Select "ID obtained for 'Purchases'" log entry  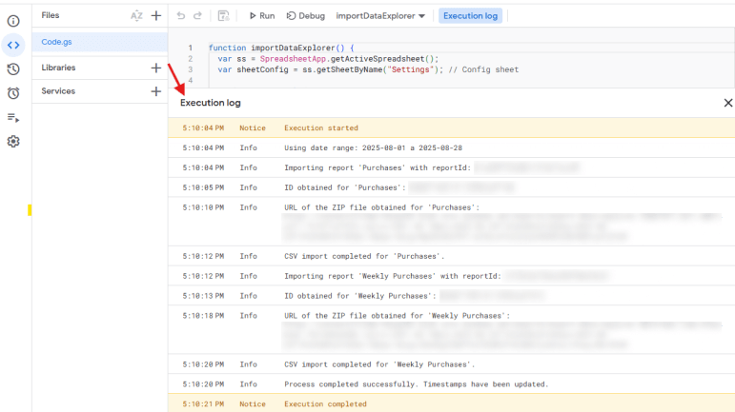(x=452, y=187)
